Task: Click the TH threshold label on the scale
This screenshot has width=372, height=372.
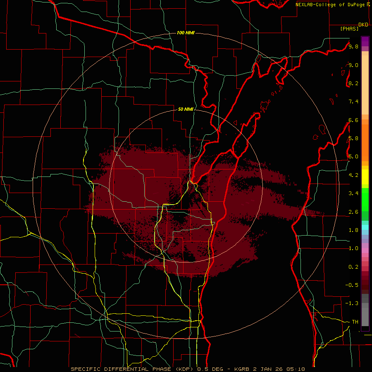Action: [x=355, y=322]
